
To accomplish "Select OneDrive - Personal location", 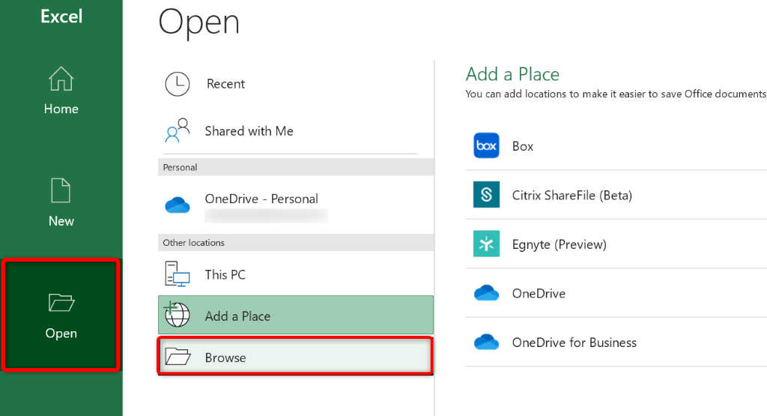I will [x=261, y=199].
